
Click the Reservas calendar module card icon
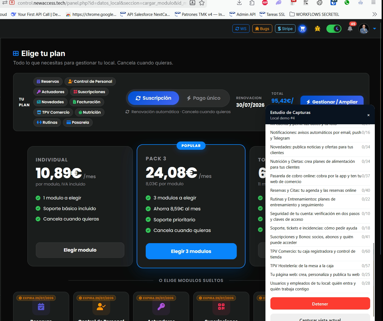click(x=41, y=307)
